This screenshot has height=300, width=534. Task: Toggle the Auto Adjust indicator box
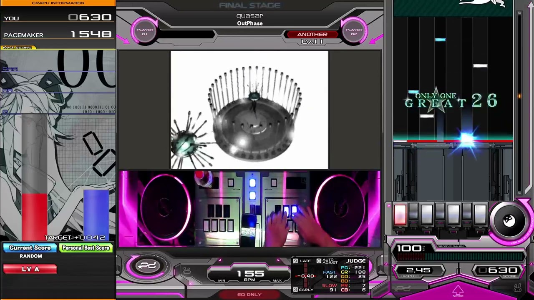tap(319, 261)
